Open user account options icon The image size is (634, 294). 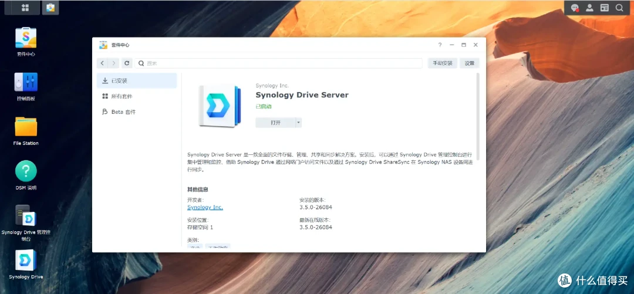click(x=589, y=8)
